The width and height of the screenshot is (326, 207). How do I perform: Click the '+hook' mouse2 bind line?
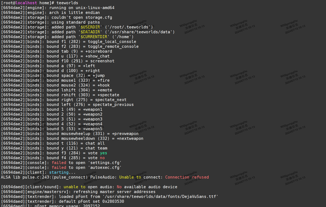(55, 85)
